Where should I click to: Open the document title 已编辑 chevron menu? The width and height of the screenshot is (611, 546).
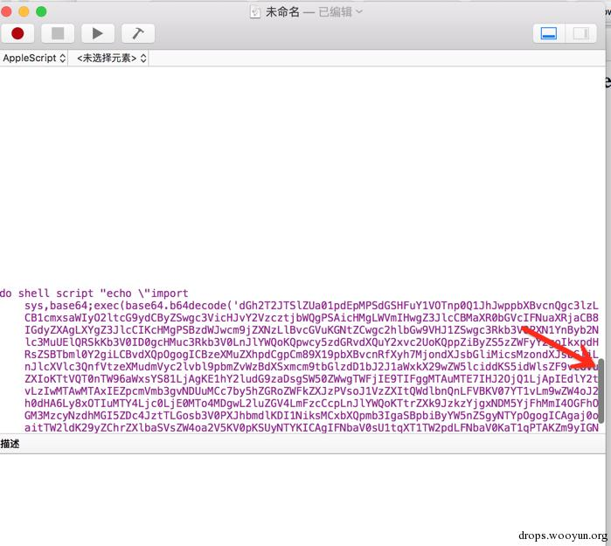point(359,11)
